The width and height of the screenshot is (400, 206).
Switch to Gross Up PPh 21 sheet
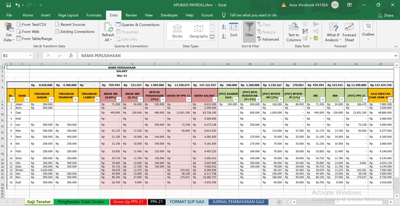(128, 202)
